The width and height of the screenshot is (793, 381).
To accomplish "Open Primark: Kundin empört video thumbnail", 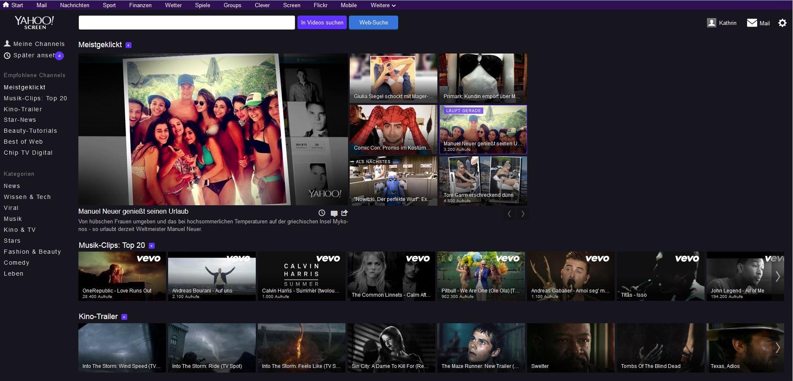I will click(x=483, y=78).
